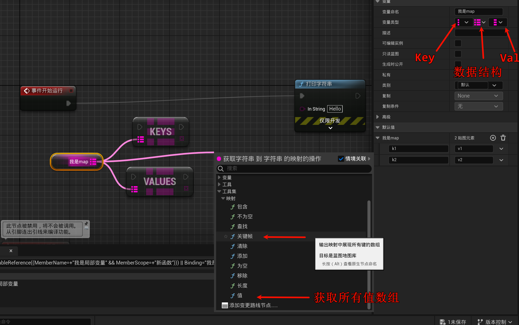Select the 查找 function entry
This screenshot has height=325, width=519.
click(242, 226)
